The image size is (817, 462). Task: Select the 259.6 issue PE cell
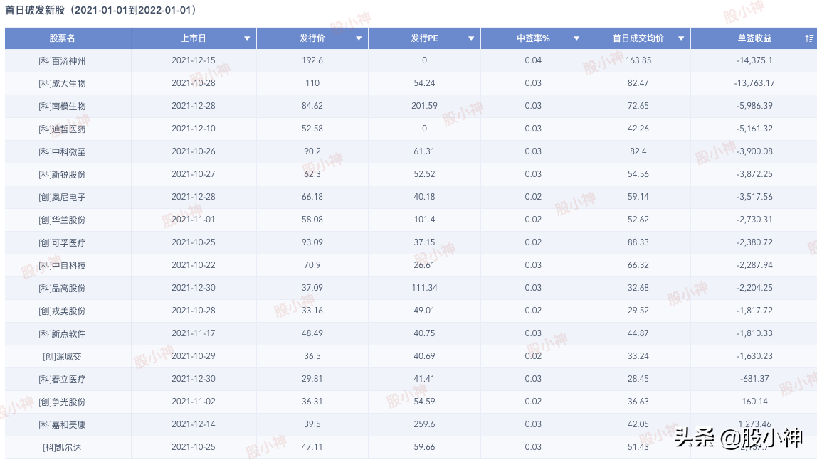pyautogui.click(x=424, y=425)
